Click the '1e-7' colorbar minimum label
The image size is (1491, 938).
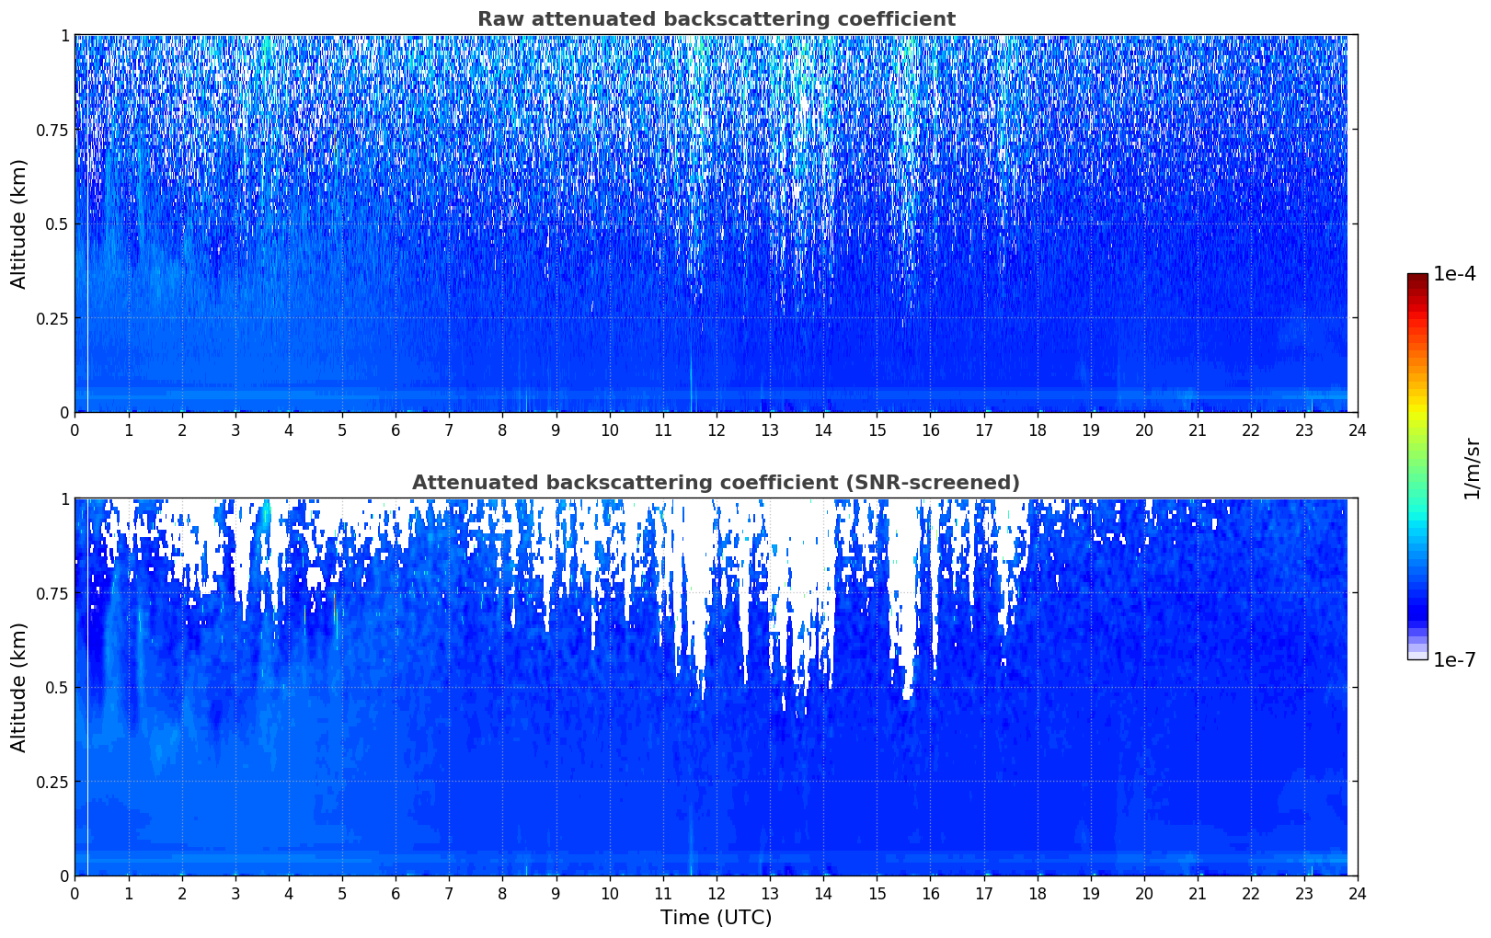click(1454, 659)
